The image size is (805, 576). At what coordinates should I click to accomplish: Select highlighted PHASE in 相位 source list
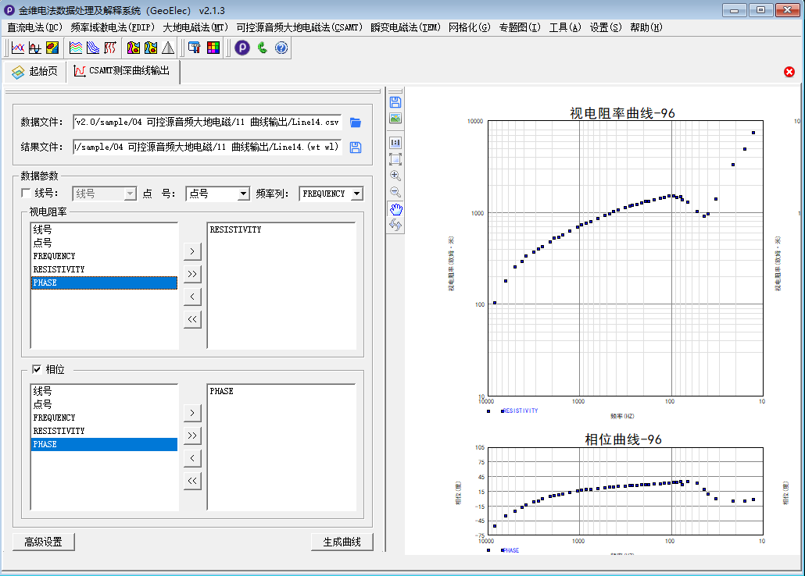click(104, 444)
